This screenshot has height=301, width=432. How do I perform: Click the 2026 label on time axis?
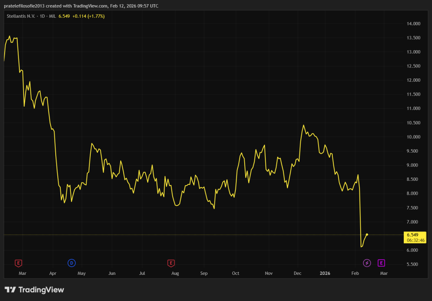324,273
